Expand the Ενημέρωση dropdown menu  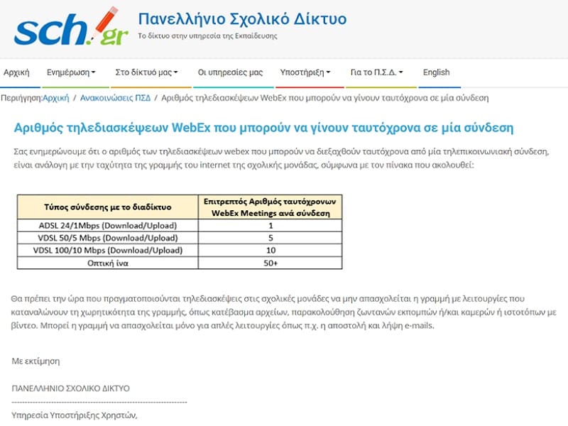[x=71, y=72]
